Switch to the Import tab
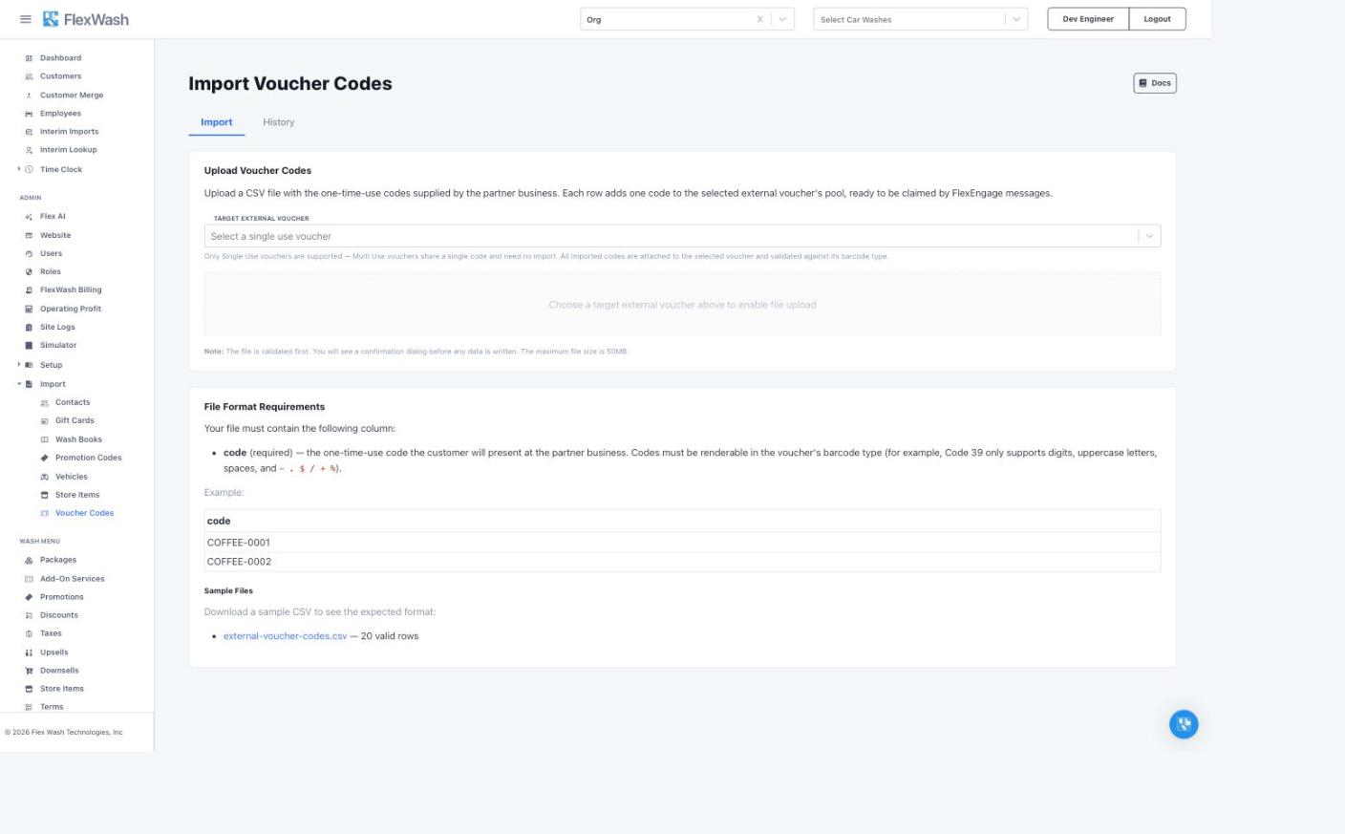Viewport: 1345px width, 834px height. coord(217,122)
